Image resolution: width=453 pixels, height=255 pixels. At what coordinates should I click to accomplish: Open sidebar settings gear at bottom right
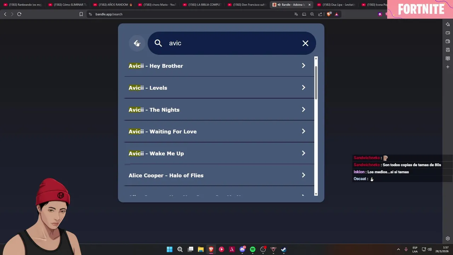(x=448, y=239)
